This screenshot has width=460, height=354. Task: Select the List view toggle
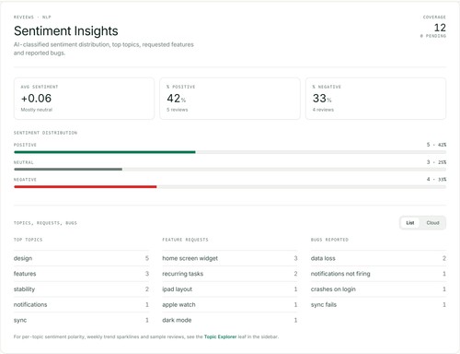pos(410,223)
